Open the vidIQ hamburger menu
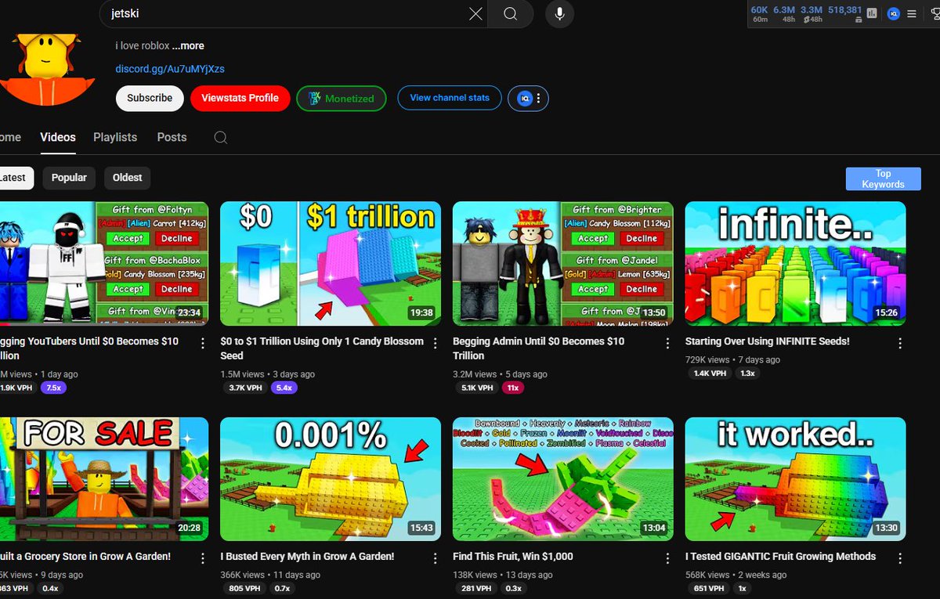Screen dimensions: 940x599 click(912, 14)
